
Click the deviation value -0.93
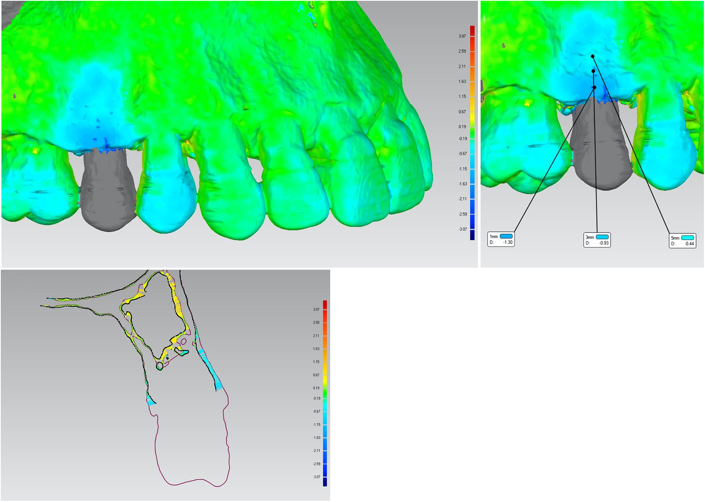point(604,243)
